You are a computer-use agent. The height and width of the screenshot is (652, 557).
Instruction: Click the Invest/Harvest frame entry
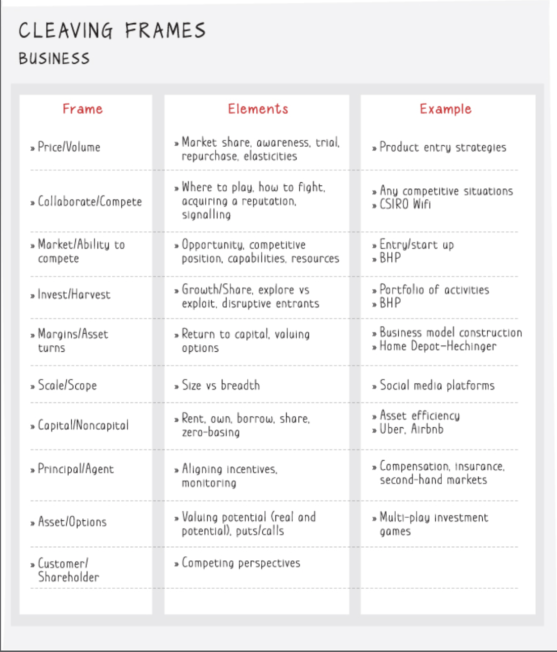pyautogui.click(x=74, y=295)
